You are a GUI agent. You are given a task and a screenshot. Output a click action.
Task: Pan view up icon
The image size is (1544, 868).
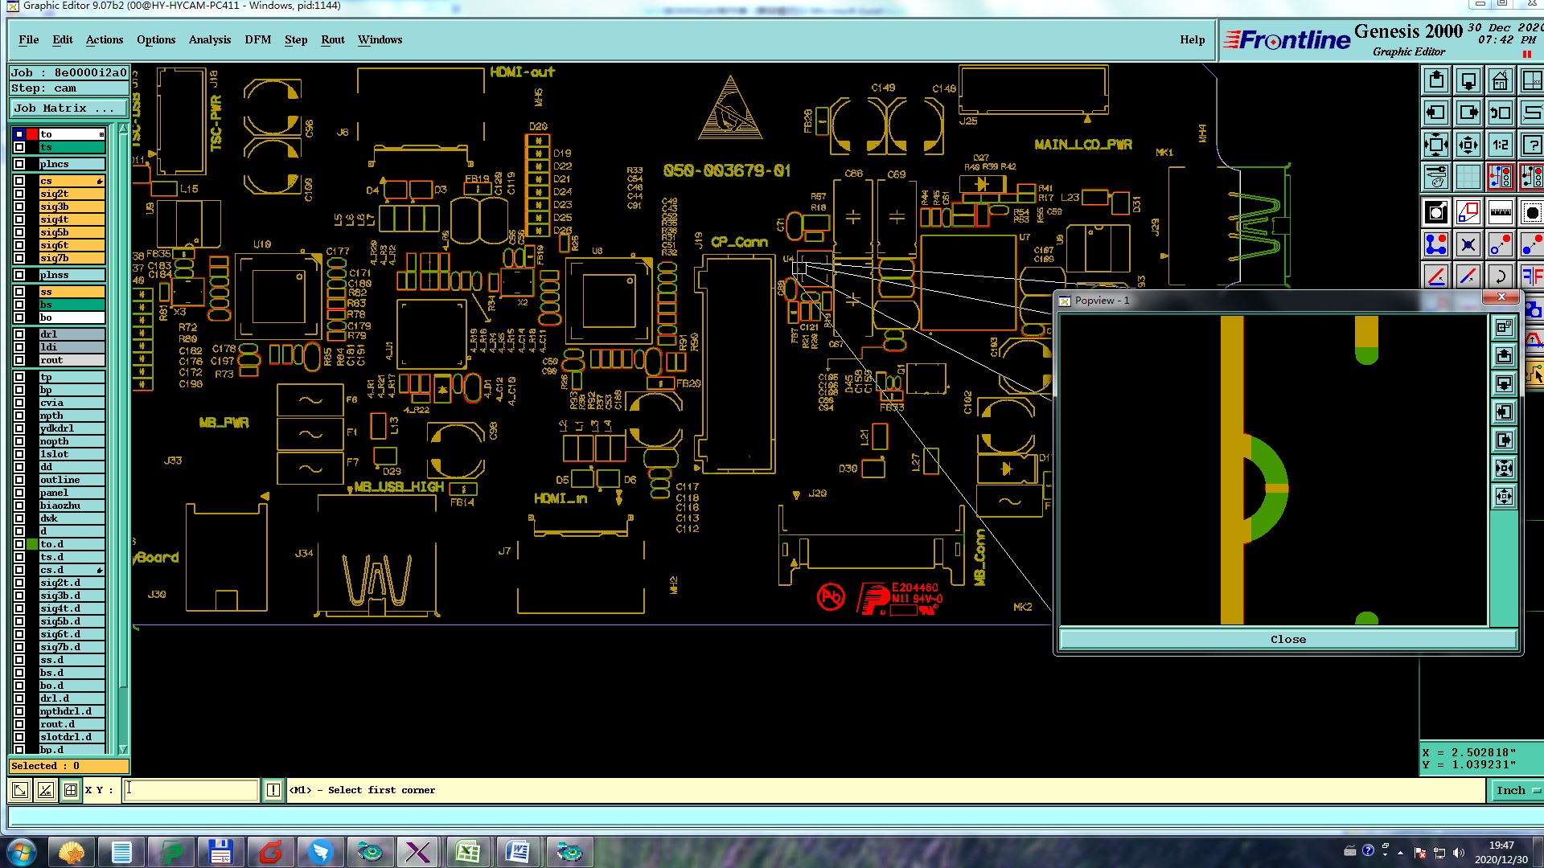[x=1436, y=81]
